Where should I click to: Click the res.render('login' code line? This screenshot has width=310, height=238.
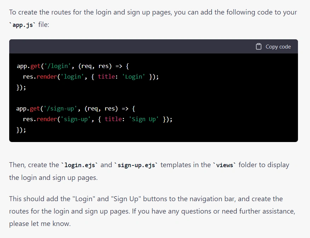pyautogui.click(x=91, y=76)
